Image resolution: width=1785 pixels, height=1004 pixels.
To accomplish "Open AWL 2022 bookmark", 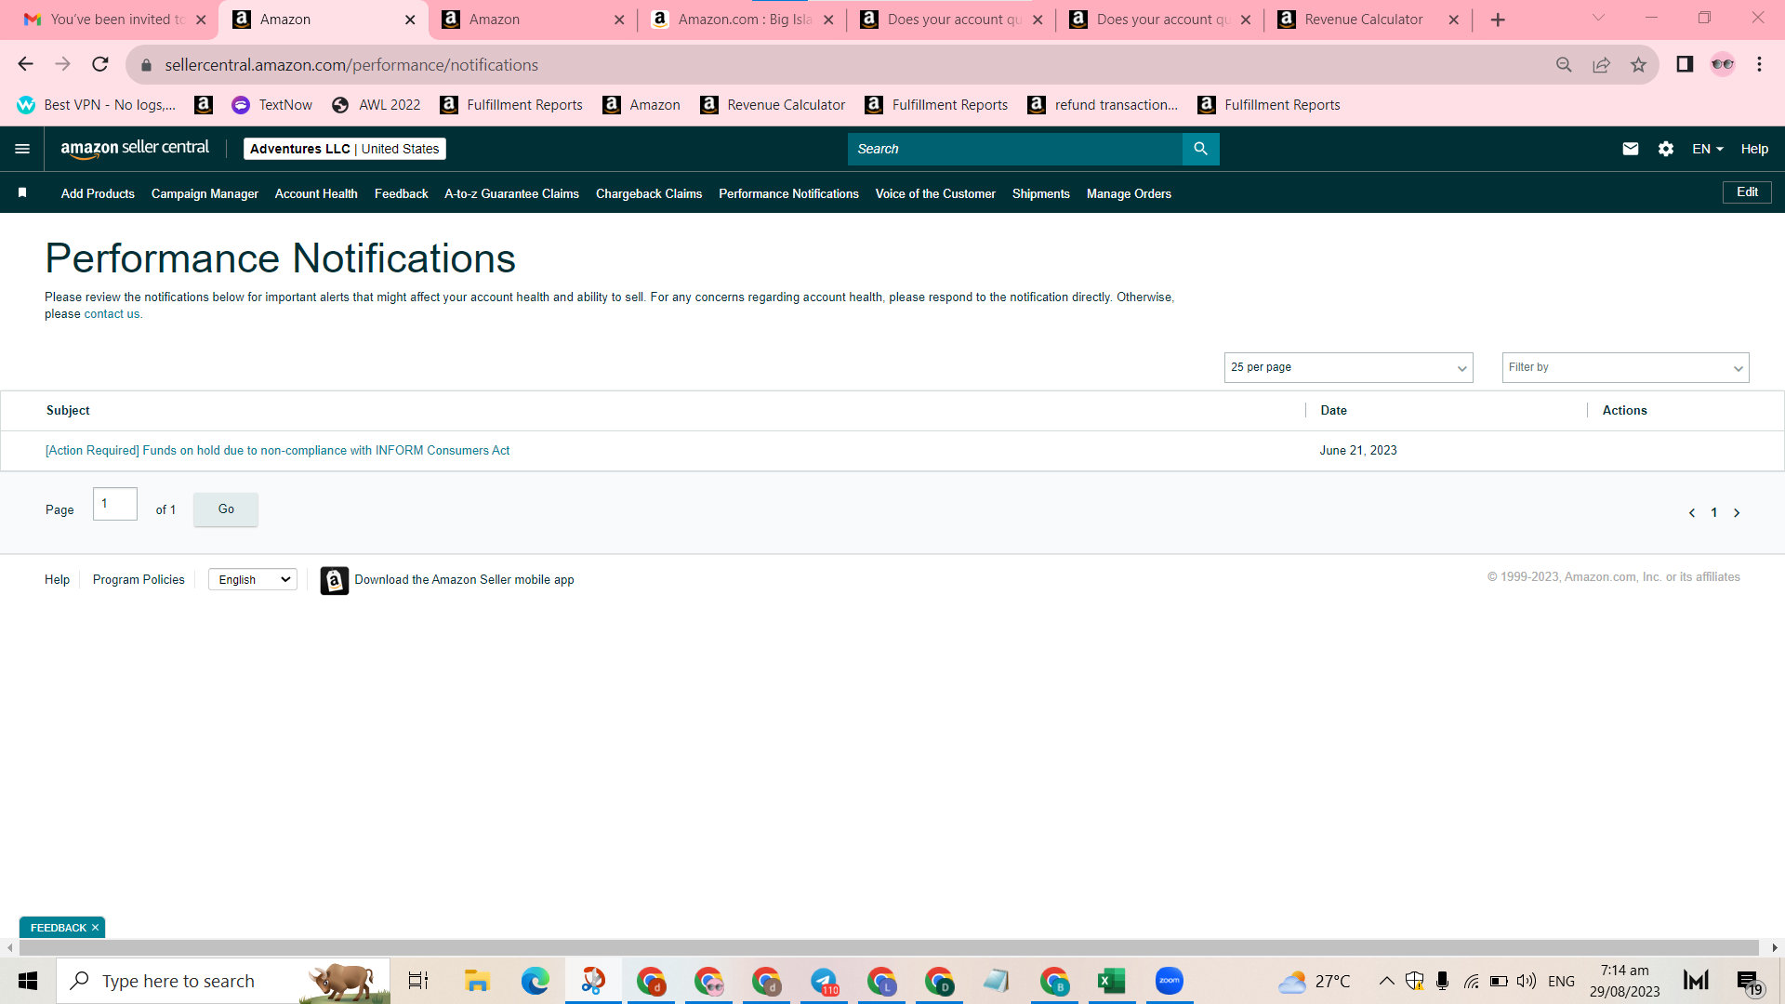I will [377, 105].
